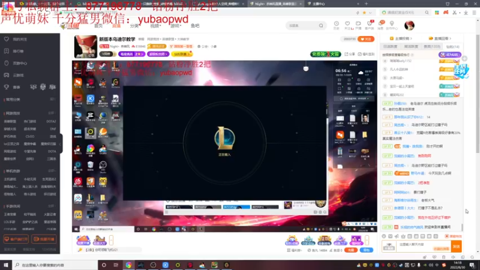Click the 开播 start-streaming icon in the header
Screen dimensions: 480x270
358,25
